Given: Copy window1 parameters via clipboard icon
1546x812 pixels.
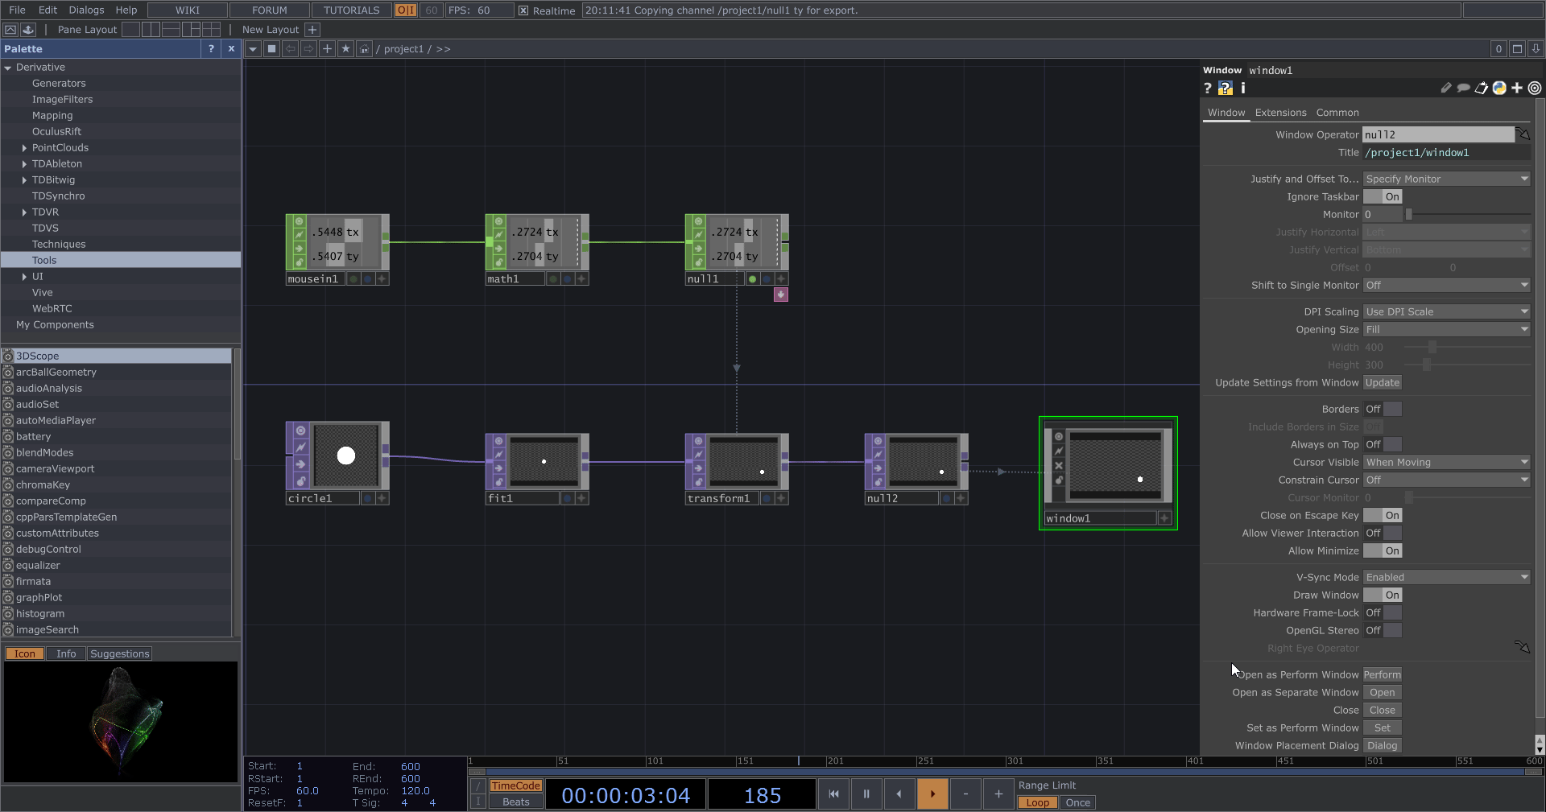Looking at the screenshot, I should pyautogui.click(x=1482, y=89).
